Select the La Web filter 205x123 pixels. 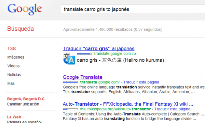pyautogui.click(x=14, y=117)
